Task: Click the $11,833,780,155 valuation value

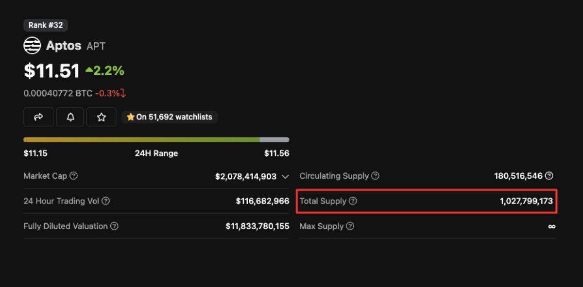Action: 257,226
